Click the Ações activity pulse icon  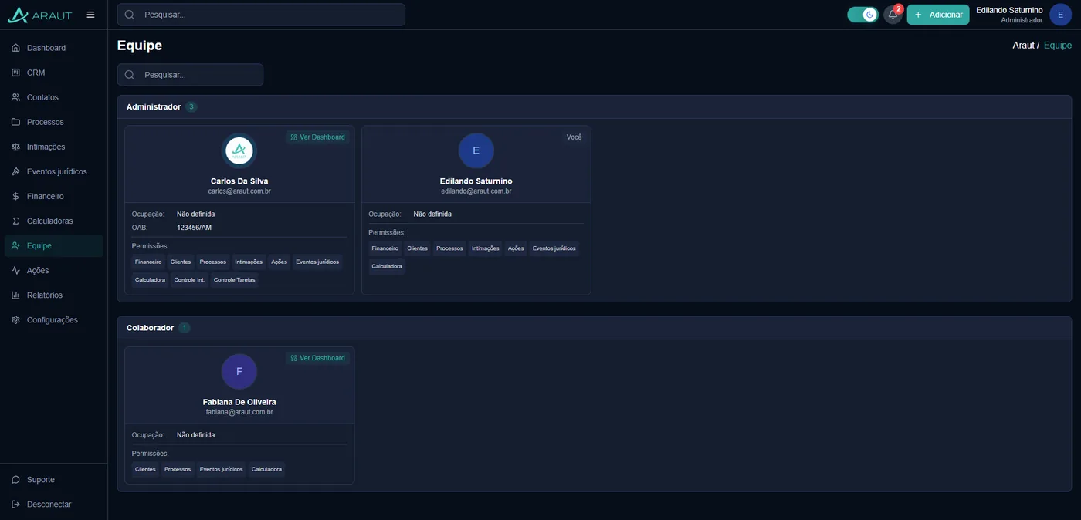pyautogui.click(x=15, y=270)
